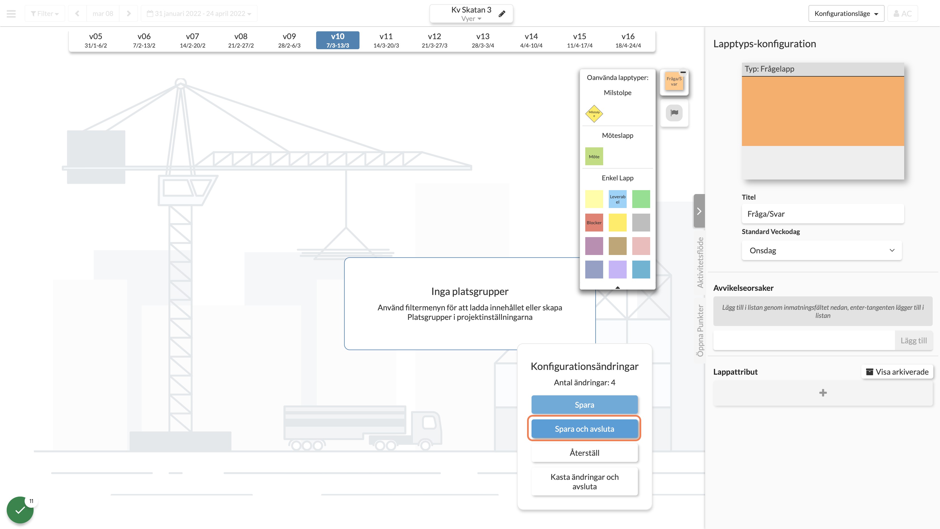Open the Aktivitetsflöde vertical tab
This screenshot has width=940, height=529.
699,263
